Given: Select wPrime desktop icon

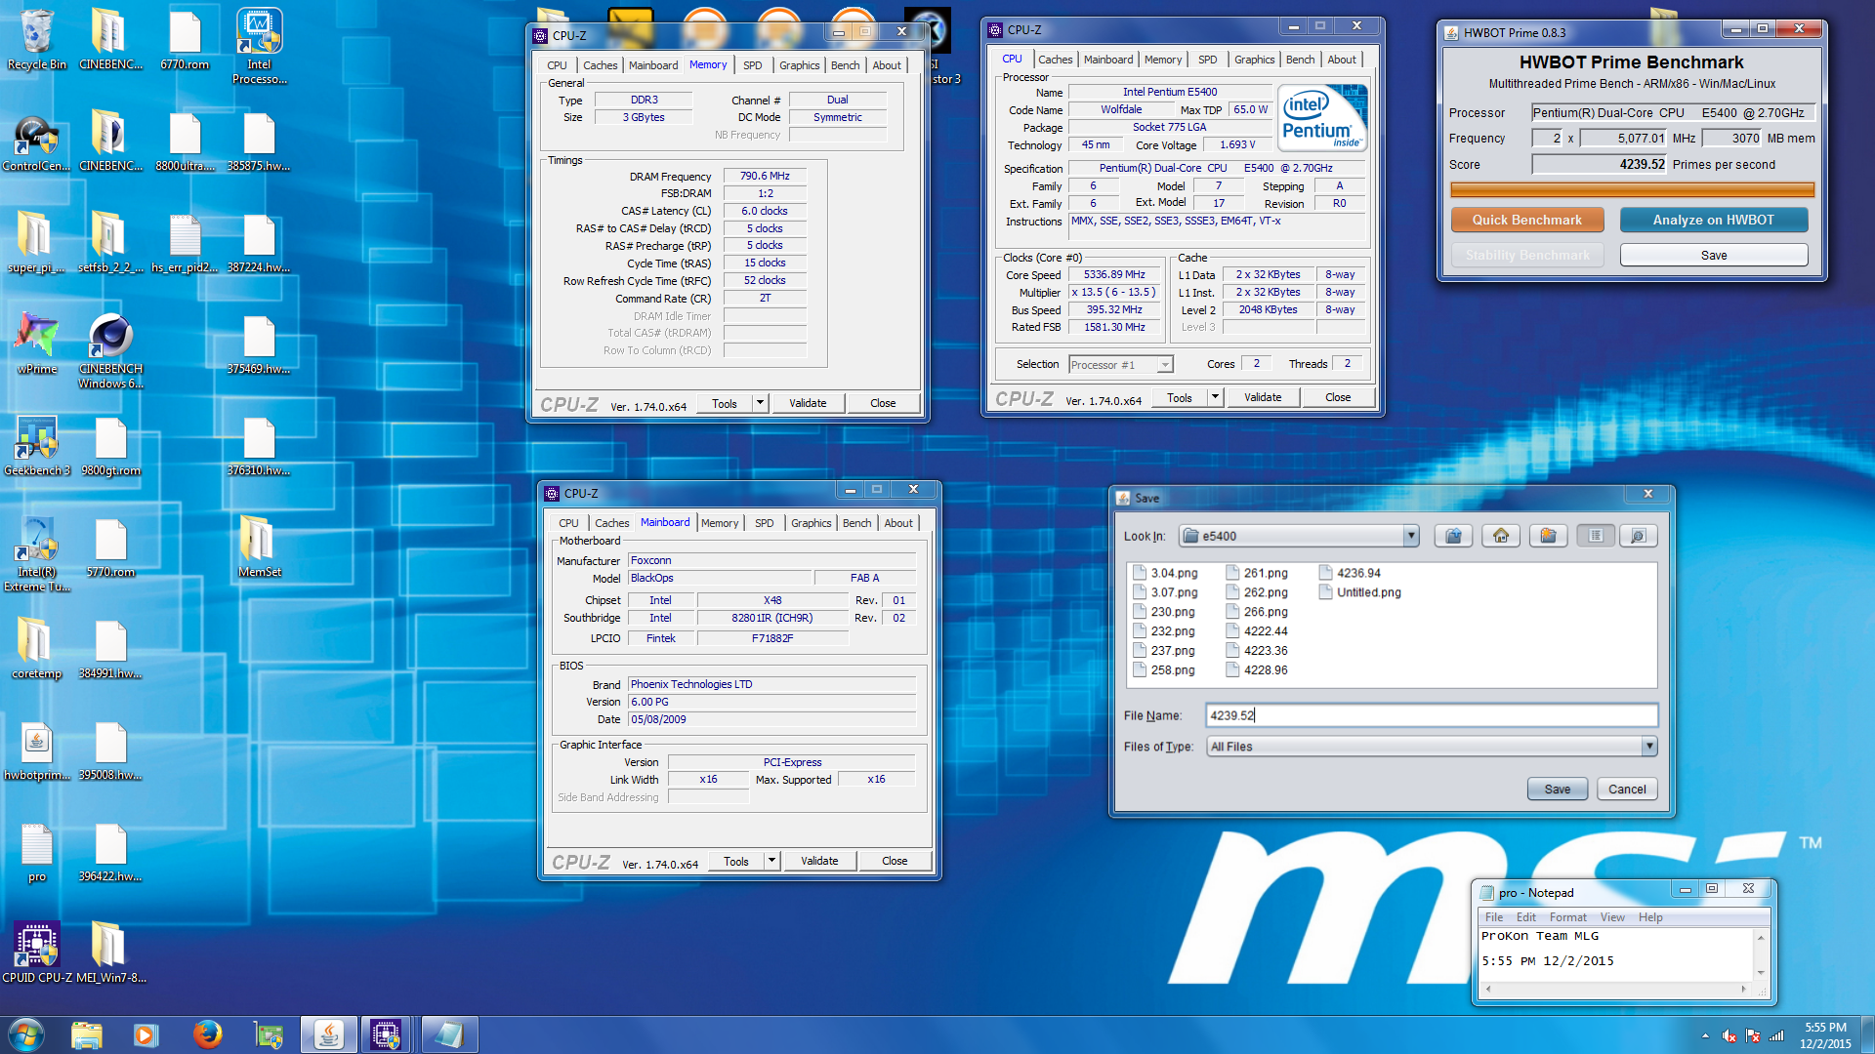Looking at the screenshot, I should 37,345.
